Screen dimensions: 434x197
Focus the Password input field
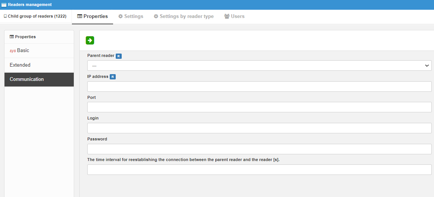point(260,149)
